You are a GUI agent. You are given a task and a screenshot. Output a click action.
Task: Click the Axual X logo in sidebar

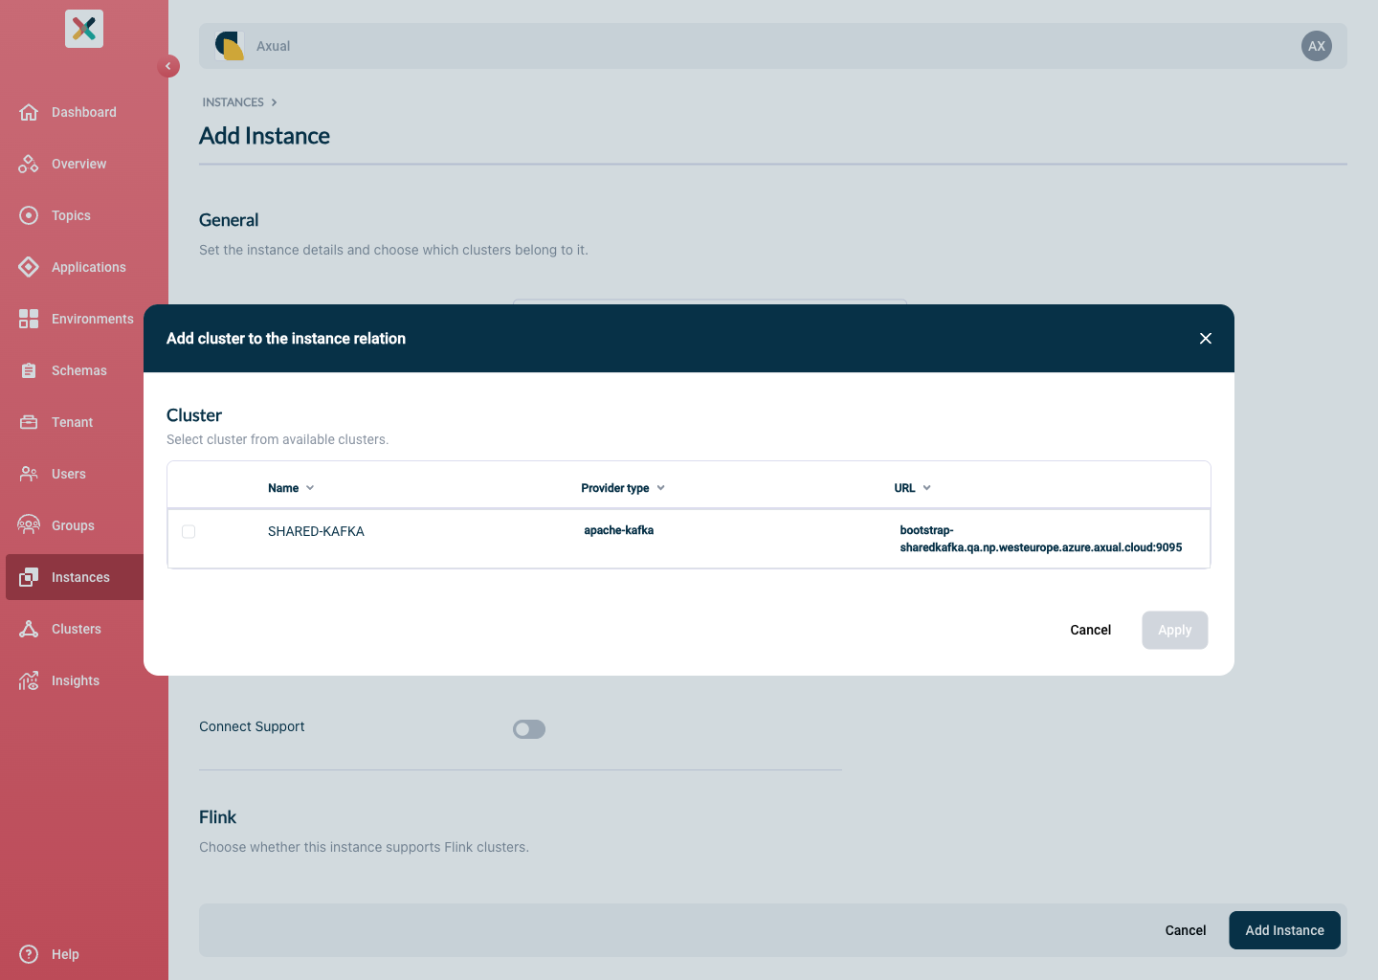84,29
